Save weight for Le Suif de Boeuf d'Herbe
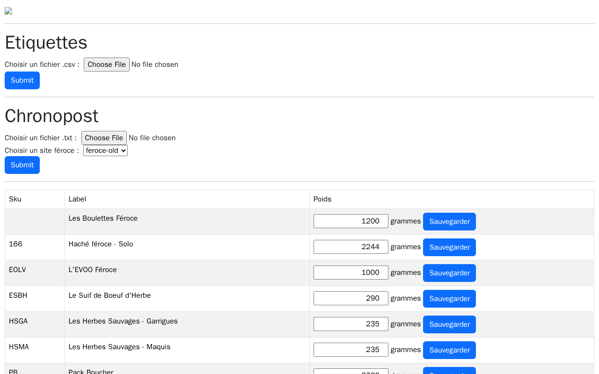Viewport: 599px width, 374px height. (x=449, y=299)
